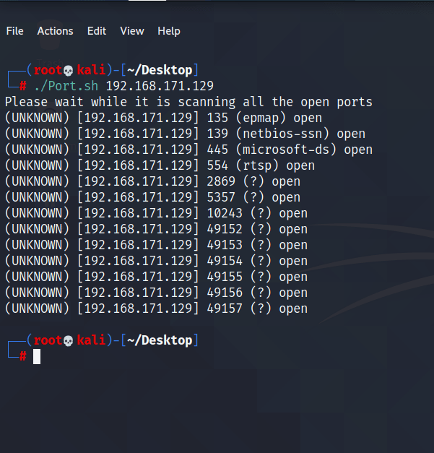Image resolution: width=434 pixels, height=453 pixels.
Task: Click the skull icon in the bottom prompt
Action: [68, 341]
